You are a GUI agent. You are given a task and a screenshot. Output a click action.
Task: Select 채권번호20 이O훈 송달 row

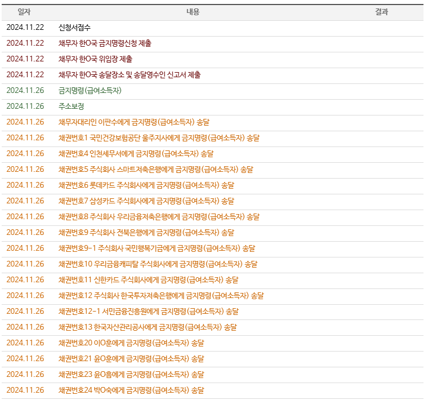pos(212,343)
